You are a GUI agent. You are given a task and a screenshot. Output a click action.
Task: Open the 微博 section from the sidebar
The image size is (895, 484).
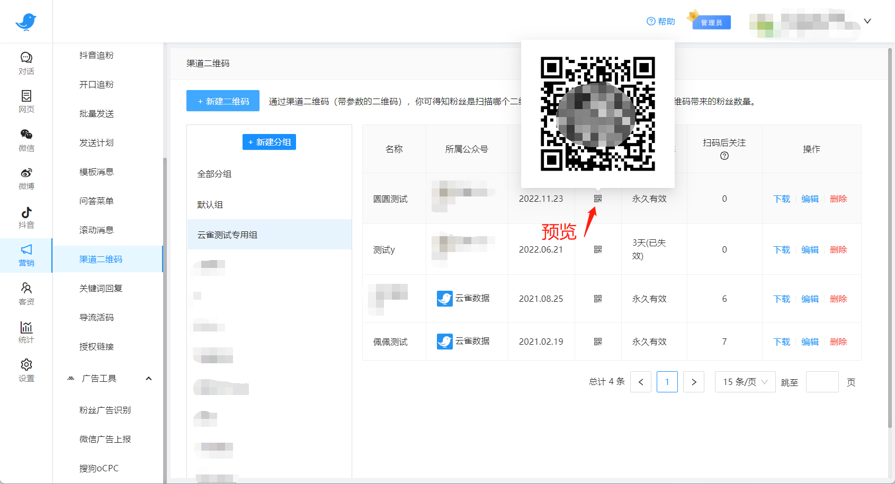pyautogui.click(x=26, y=179)
